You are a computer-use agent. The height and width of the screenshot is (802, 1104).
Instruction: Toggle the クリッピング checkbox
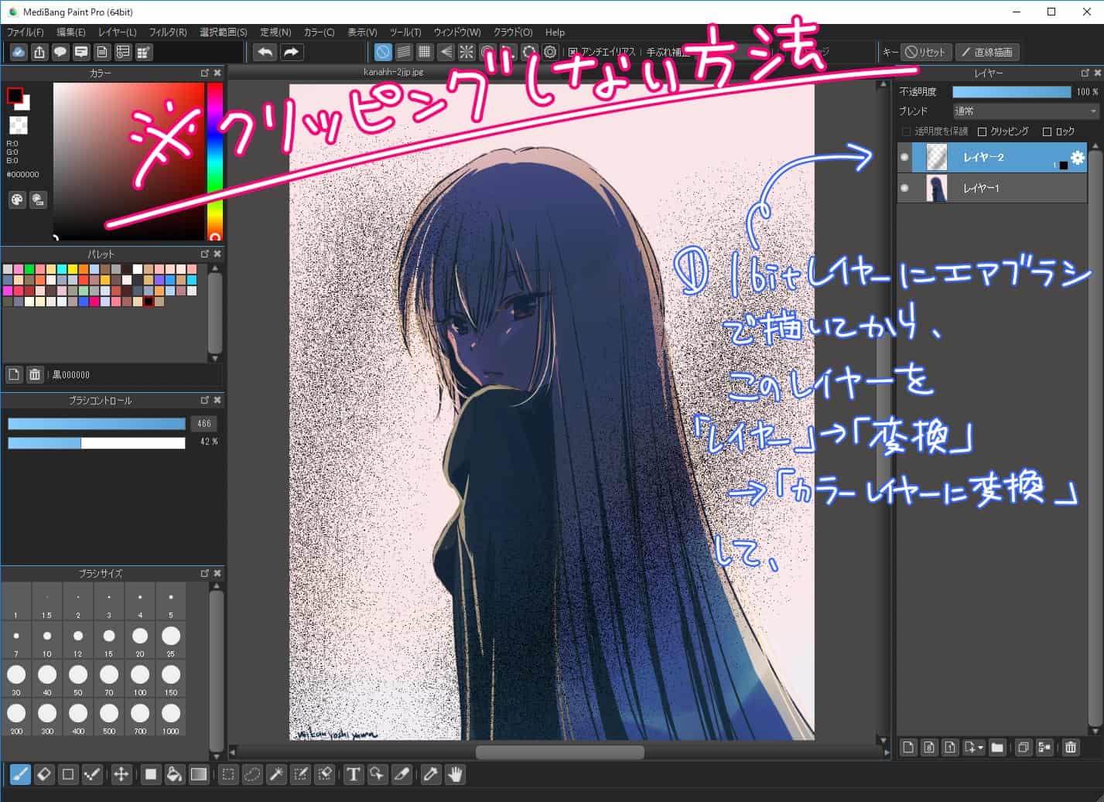[x=983, y=131]
